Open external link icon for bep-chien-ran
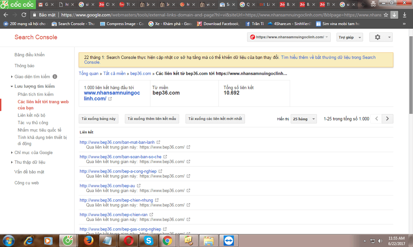Image resolution: width=413 pixels, height=247 pixels. 152,214
